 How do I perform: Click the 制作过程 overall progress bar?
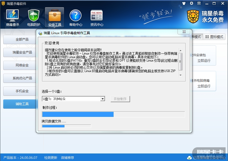point(113,114)
